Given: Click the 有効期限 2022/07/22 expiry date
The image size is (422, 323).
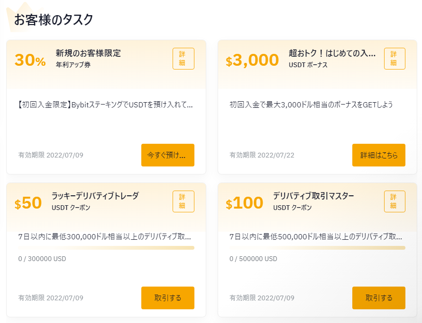Looking at the screenshot, I should tap(261, 155).
